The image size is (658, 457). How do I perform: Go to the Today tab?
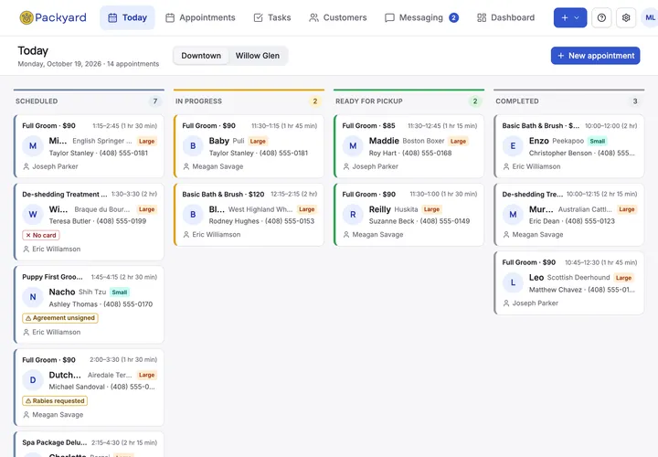(x=128, y=17)
